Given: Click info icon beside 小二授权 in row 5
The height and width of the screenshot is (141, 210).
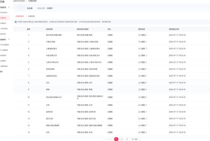Looking at the screenshot, I should 146,62.
